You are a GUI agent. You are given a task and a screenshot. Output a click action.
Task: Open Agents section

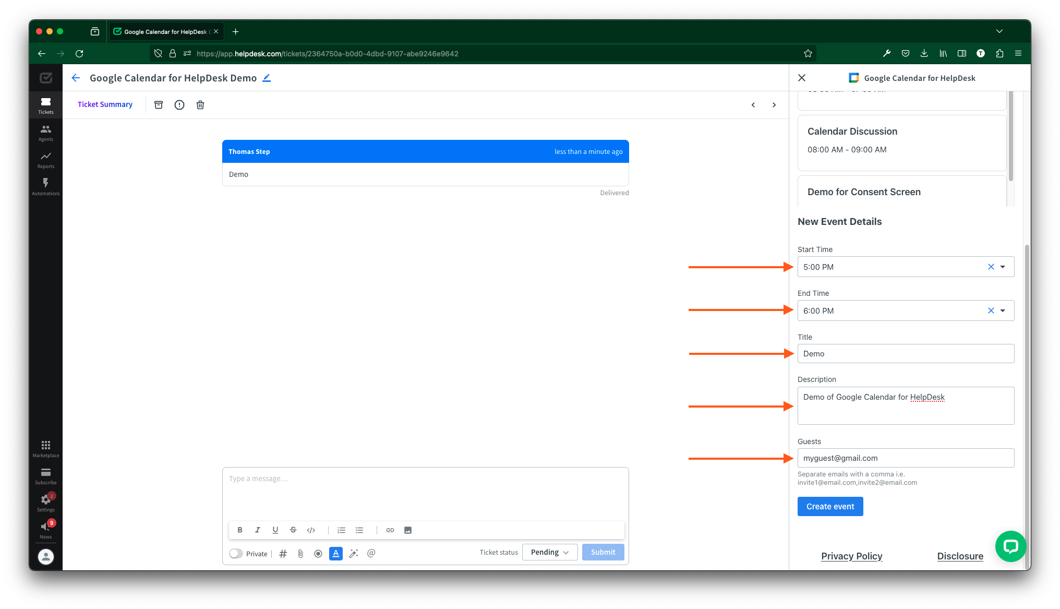click(46, 133)
